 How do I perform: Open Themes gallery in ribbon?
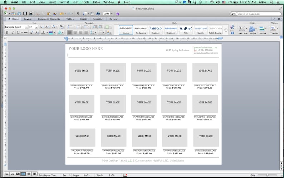tap(274, 30)
